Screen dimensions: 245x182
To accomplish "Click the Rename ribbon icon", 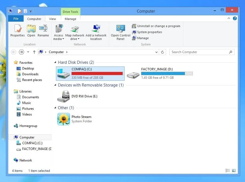I will pos(43,28).
